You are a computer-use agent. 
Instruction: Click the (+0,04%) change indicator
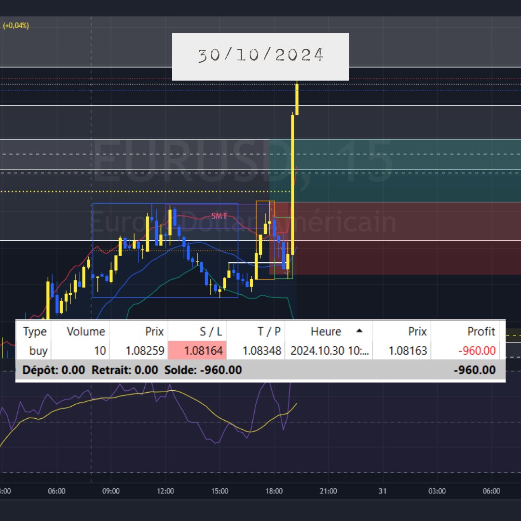(x=16, y=26)
